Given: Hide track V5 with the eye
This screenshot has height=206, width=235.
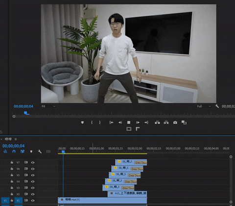Looking at the screenshot, I should [x=33, y=175].
